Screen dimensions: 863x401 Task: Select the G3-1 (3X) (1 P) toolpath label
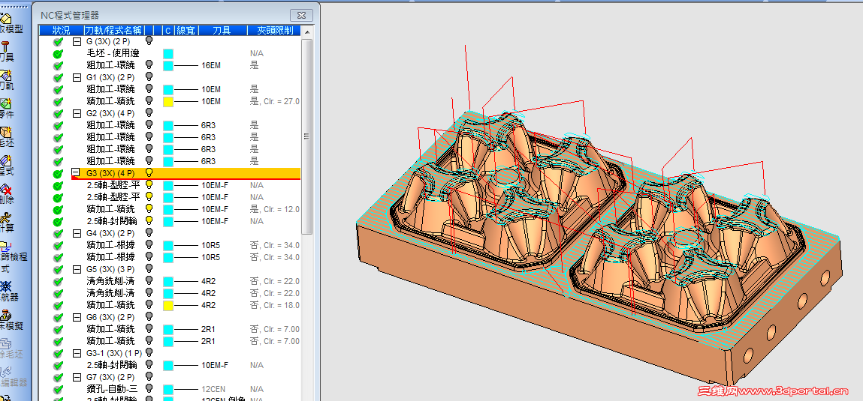click(x=114, y=353)
